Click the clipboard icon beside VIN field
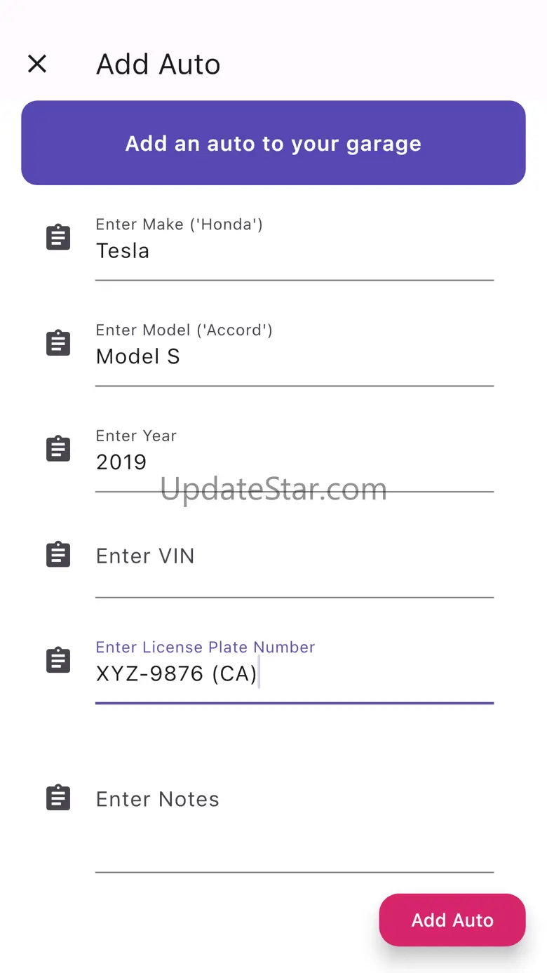This screenshot has height=973, width=547. point(58,555)
